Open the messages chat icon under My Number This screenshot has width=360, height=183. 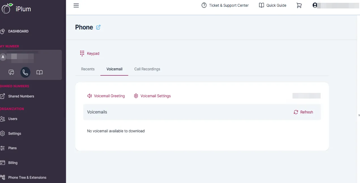11,72
